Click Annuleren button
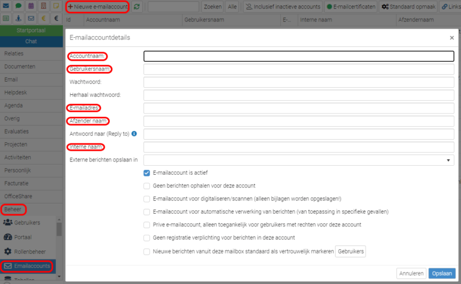Image resolution: width=461 pixels, height=284 pixels. pos(411,273)
